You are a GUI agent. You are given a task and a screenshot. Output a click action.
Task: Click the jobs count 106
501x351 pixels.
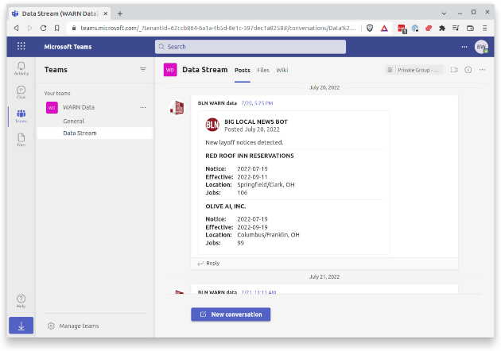[x=243, y=192]
